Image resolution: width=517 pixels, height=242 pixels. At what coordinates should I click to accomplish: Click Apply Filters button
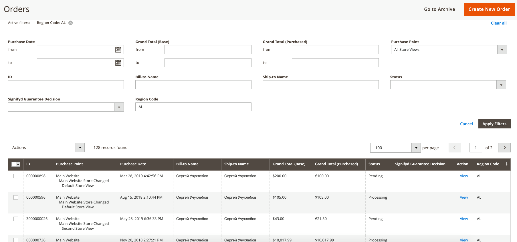tap(494, 124)
